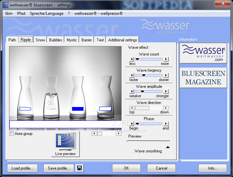Click the left arrow of Phase slider
233x177 pixels.
[132, 124]
